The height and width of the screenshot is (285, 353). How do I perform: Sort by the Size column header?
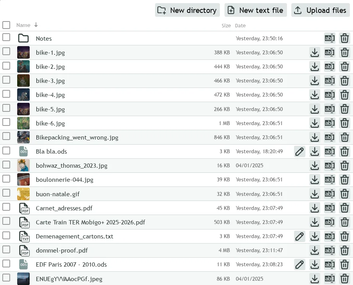click(x=226, y=26)
